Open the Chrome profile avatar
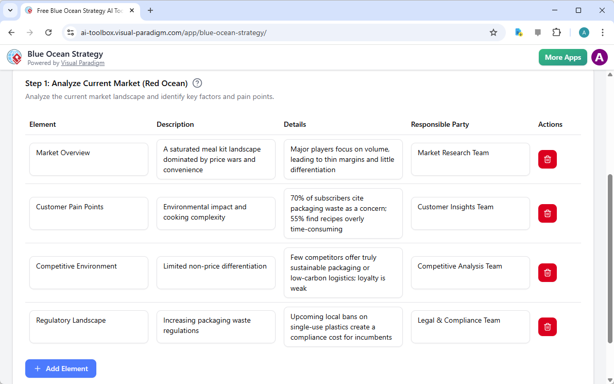Screen dimensions: 614x384 click(x=584, y=32)
